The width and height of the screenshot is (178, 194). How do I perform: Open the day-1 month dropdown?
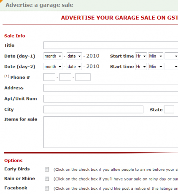pyautogui.click(x=53, y=56)
